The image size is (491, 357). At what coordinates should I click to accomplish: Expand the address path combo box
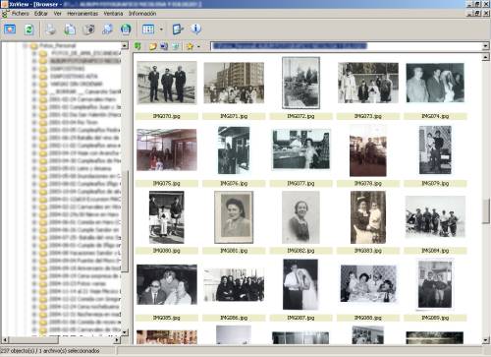[486, 46]
